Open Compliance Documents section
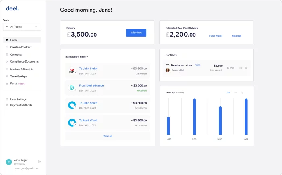Screen dimensions: 282x175 click(x=25, y=61)
